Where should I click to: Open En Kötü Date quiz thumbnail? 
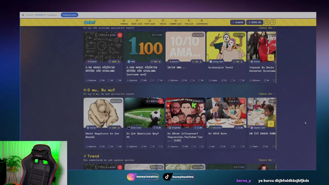[x=226, y=113]
